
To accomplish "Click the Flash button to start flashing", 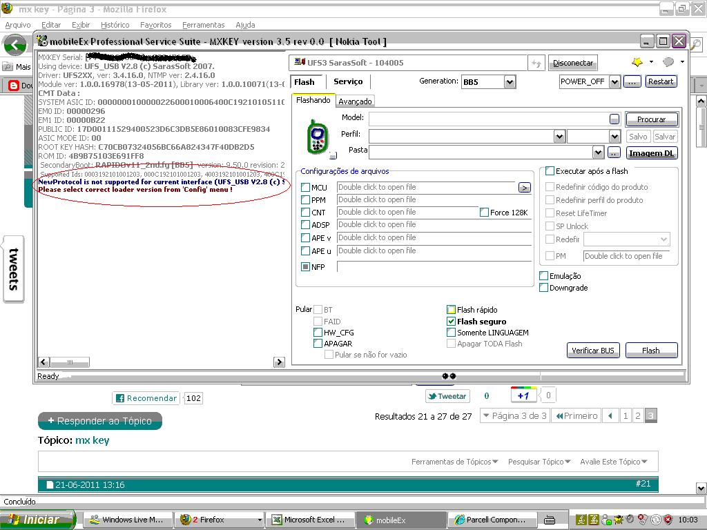I will [651, 350].
